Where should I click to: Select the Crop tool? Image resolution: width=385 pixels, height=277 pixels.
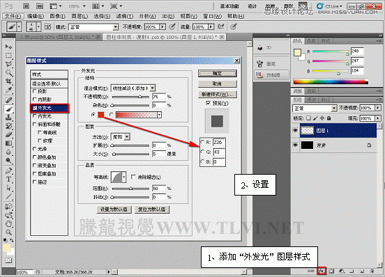tap(8, 81)
